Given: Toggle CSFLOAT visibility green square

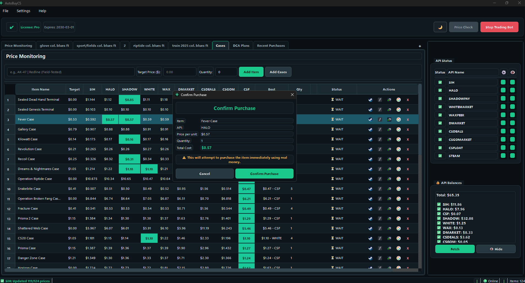Looking at the screenshot, I should (x=513, y=147).
